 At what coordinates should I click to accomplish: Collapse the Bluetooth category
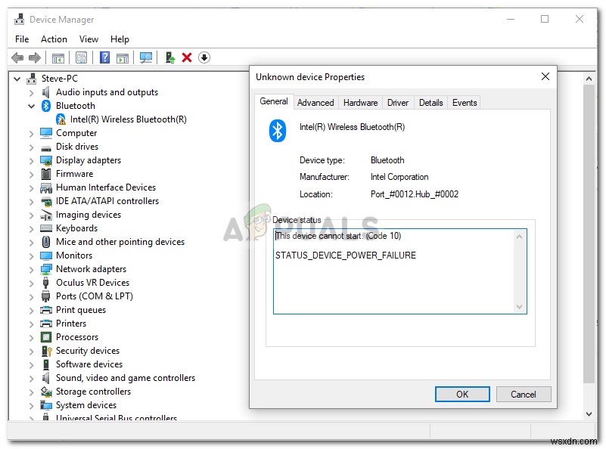click(x=31, y=106)
